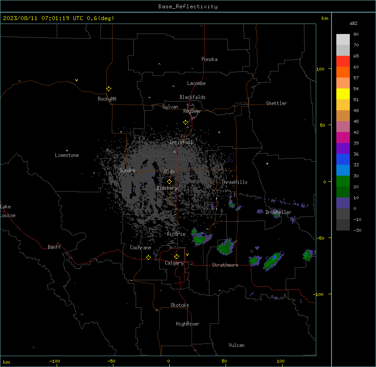
Task: Pick the red swatch between 65 and 60 dBZ
Action: 343,61
